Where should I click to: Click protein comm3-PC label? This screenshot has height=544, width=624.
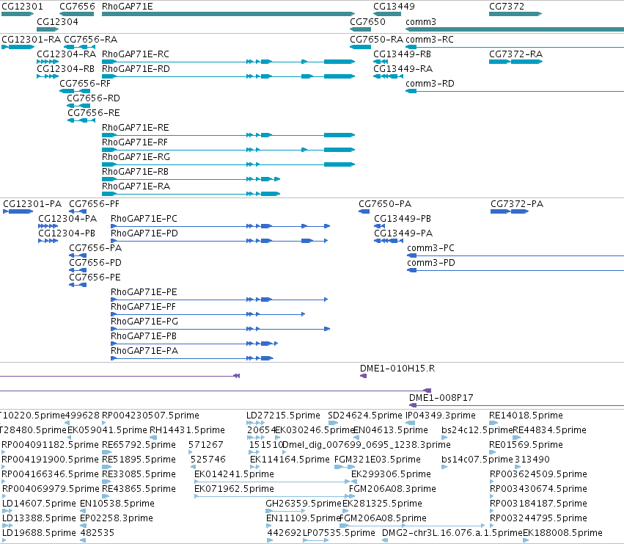(x=430, y=248)
